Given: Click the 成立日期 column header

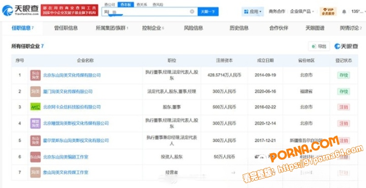Looking at the screenshot, I should tap(265, 61).
